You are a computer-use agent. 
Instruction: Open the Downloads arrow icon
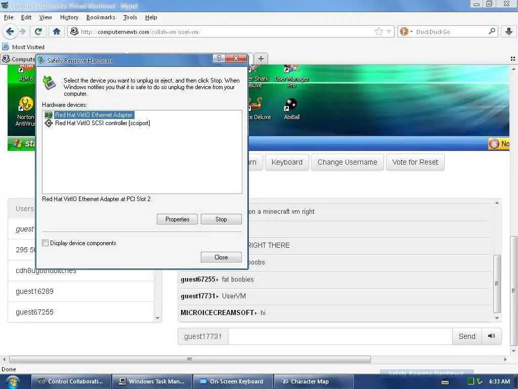509,31
